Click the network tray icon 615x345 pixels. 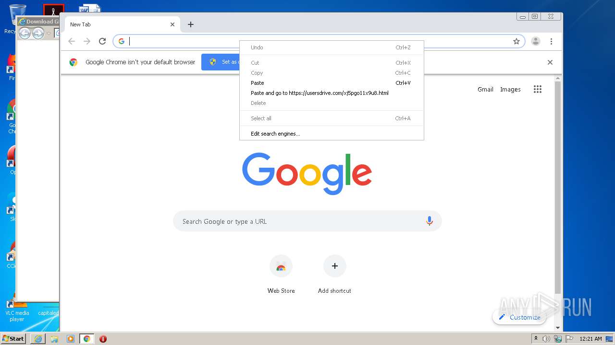point(558,339)
